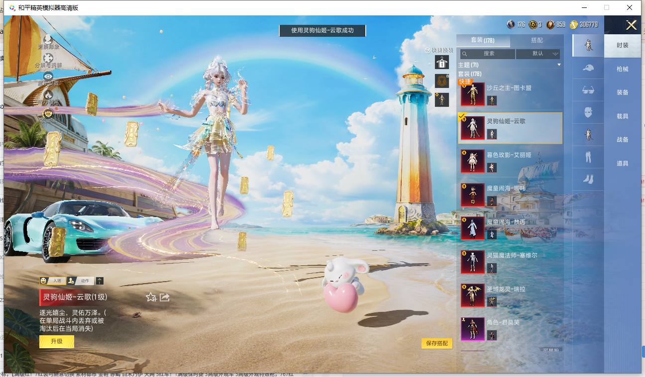Image resolution: width=645 pixels, height=377 pixels.
Task: Click the 搜索 search input field
Action: click(488, 54)
